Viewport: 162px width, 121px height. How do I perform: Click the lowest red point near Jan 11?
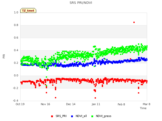click(95, 98)
